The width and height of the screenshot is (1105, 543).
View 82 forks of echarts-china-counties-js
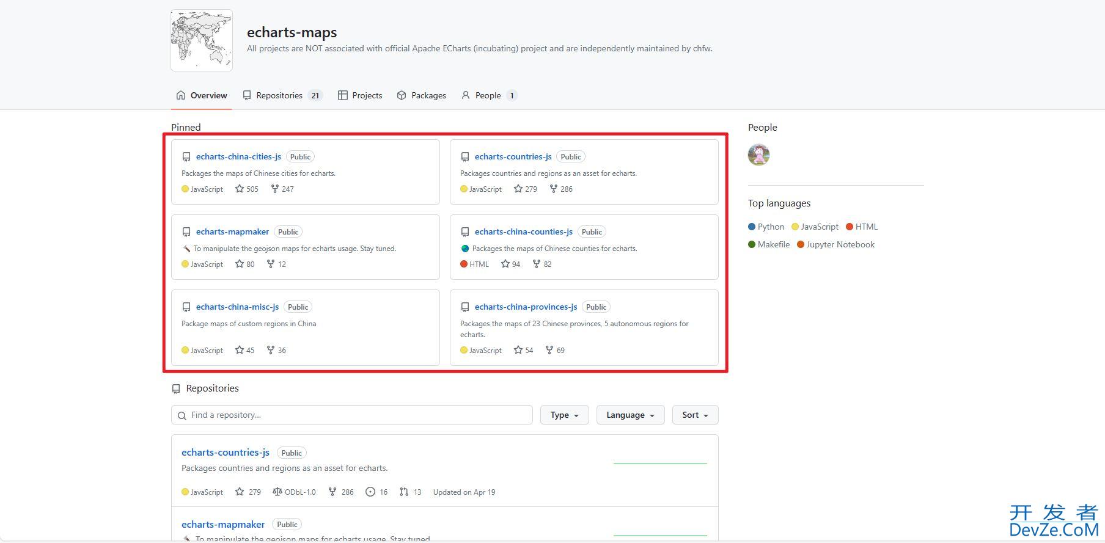[x=542, y=264]
